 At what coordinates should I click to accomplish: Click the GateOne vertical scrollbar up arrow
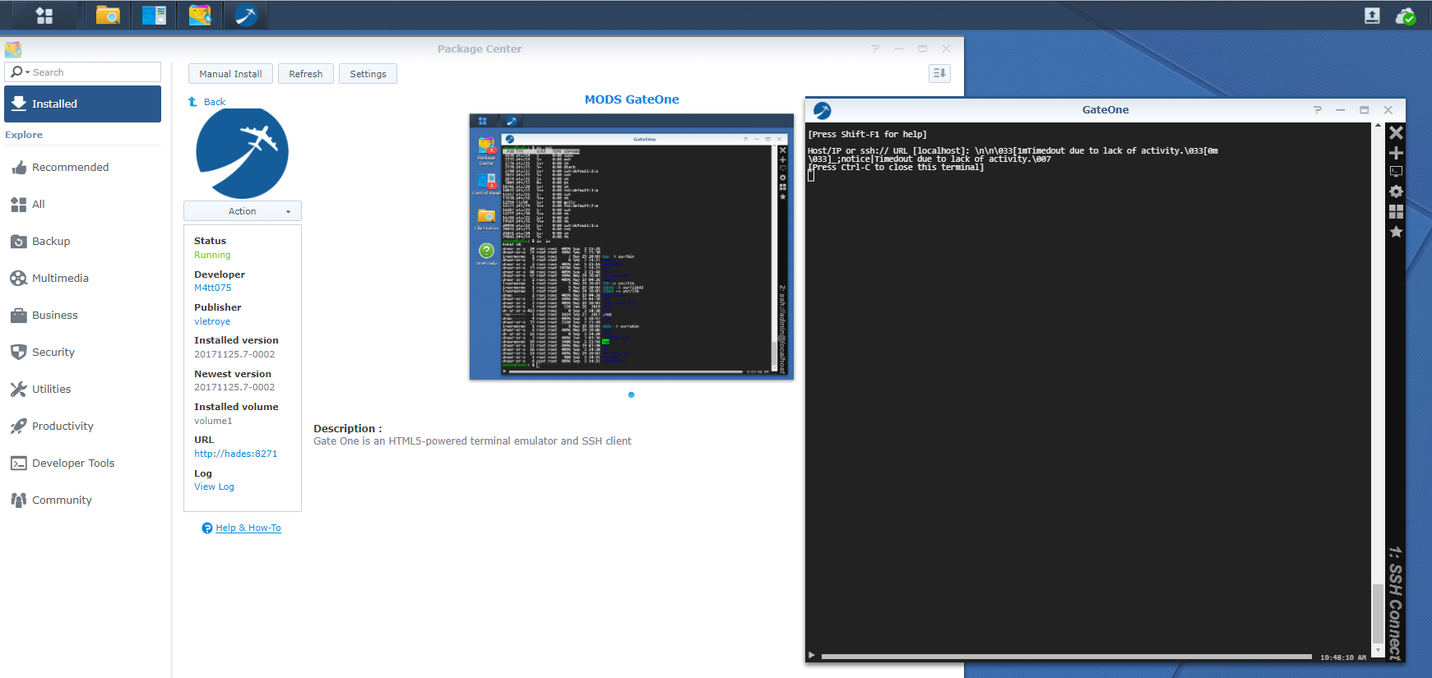point(1378,127)
